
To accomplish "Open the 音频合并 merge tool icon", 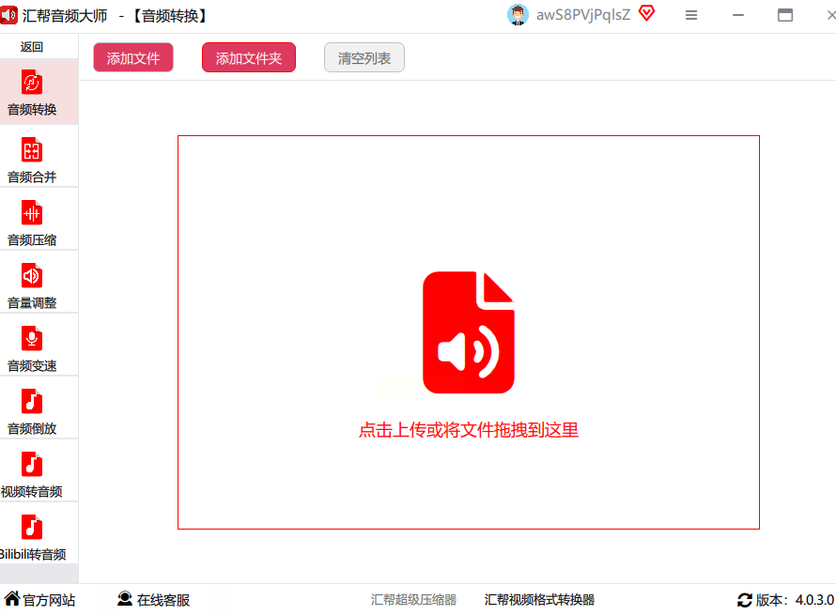I will [x=32, y=149].
